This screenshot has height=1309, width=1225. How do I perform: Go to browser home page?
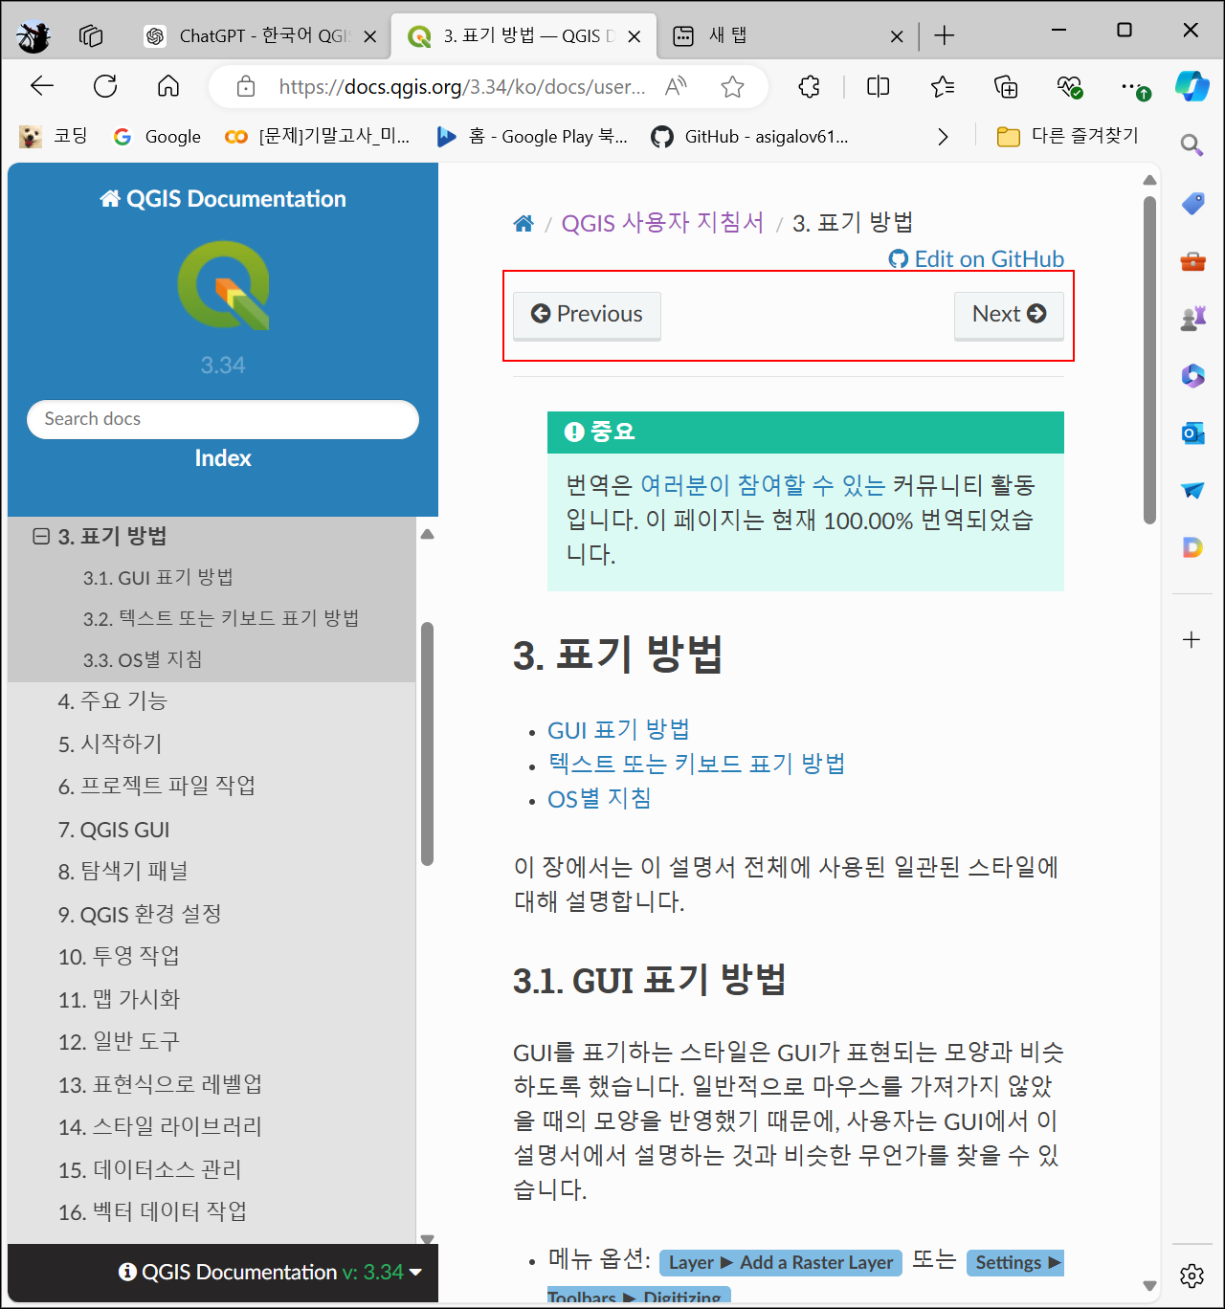[168, 87]
